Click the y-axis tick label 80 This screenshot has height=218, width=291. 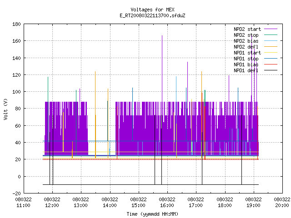pos(18,109)
